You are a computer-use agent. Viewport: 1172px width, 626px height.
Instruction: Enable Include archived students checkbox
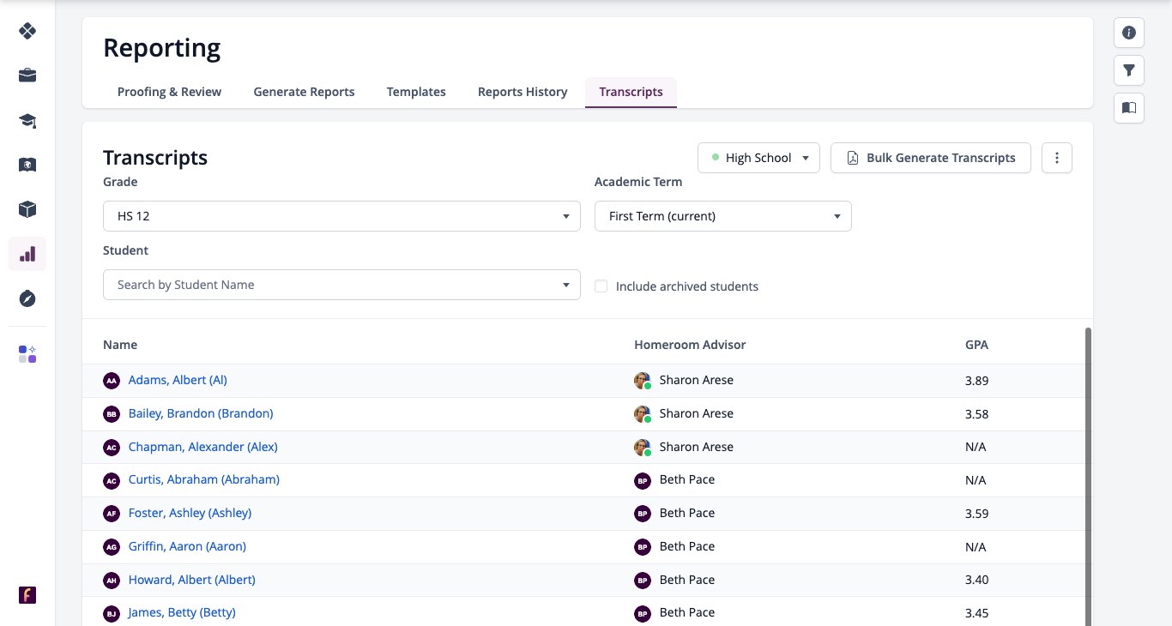point(601,286)
